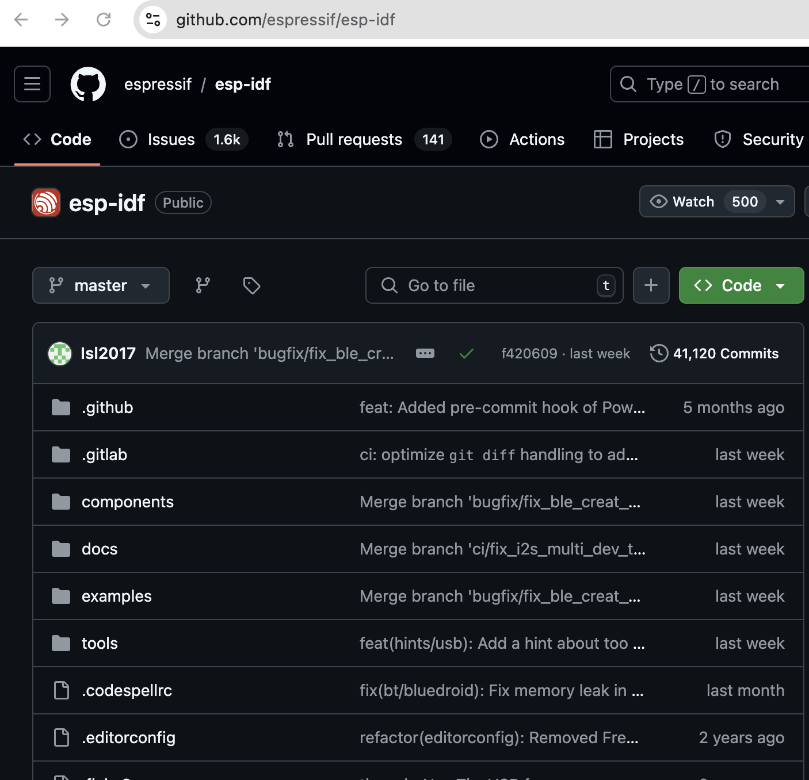Click the '5 months ago' timestamp
Screen dimensions: 809x780
[734, 407]
